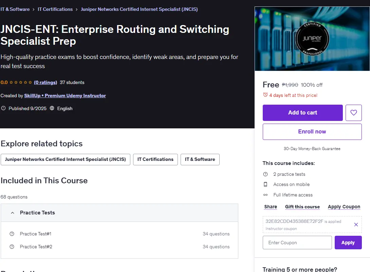Select IT Certifications related topic chip
Viewport: 370px width, 272px height.
155,160
